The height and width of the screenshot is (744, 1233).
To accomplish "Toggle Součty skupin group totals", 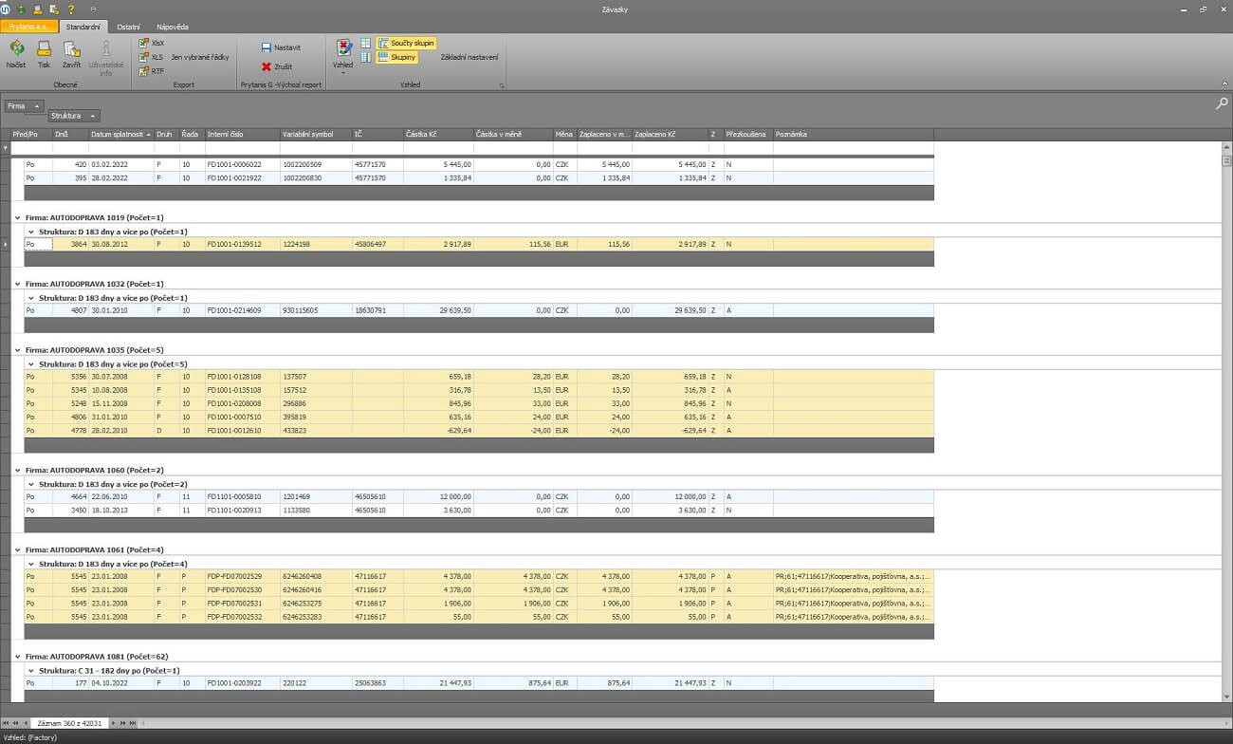I will (406, 43).
